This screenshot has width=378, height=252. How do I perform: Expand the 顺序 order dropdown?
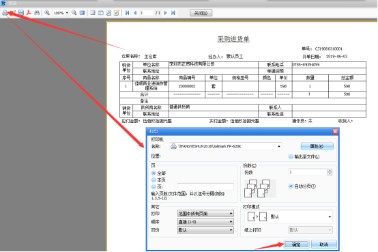(231, 222)
